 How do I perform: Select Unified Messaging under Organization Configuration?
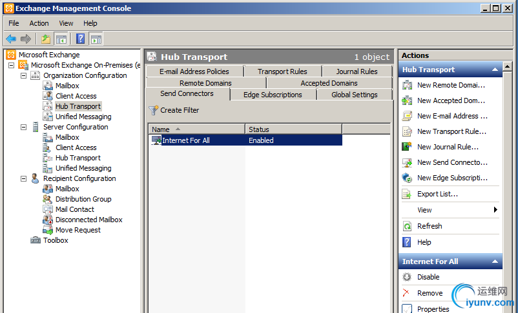click(83, 117)
